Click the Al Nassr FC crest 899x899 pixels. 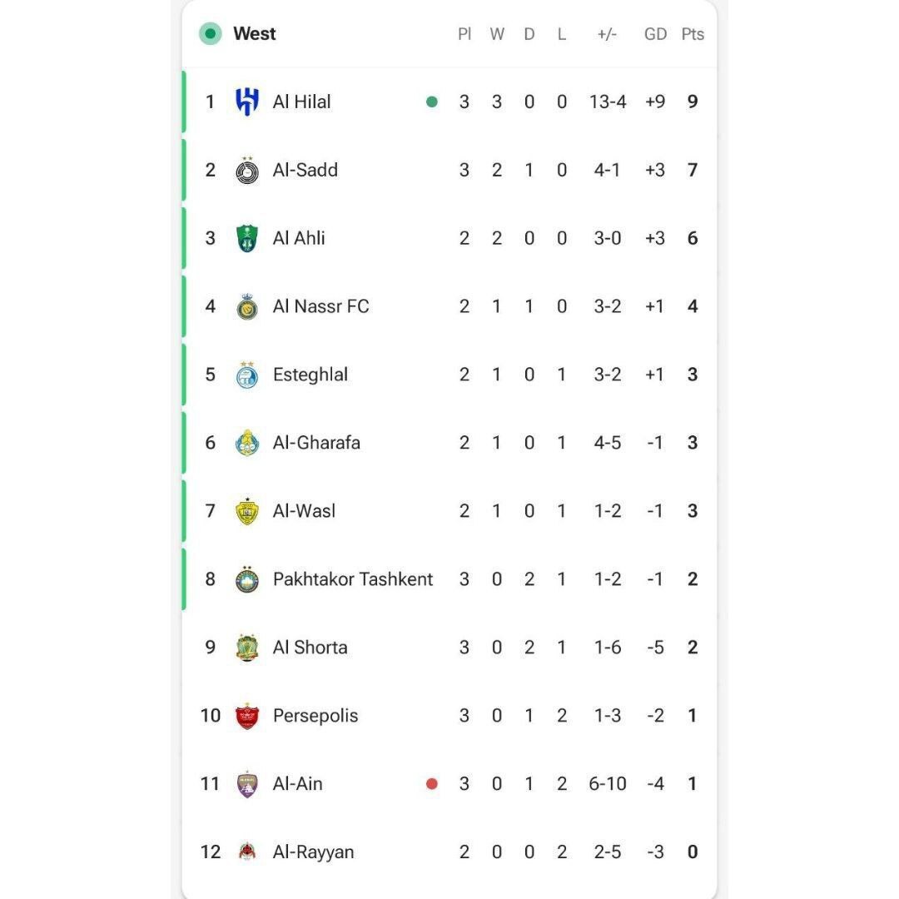coord(247,306)
